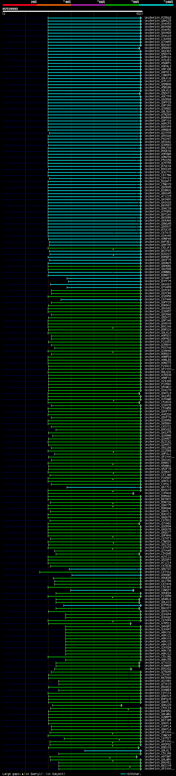The image size is (176, 776).
Task: Select the UniRef100_B6V686 hit label
Action: pyautogui.click(x=158, y=27)
